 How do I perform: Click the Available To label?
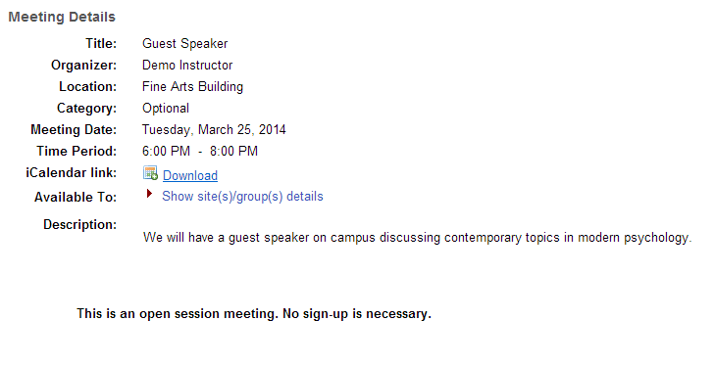(x=76, y=197)
